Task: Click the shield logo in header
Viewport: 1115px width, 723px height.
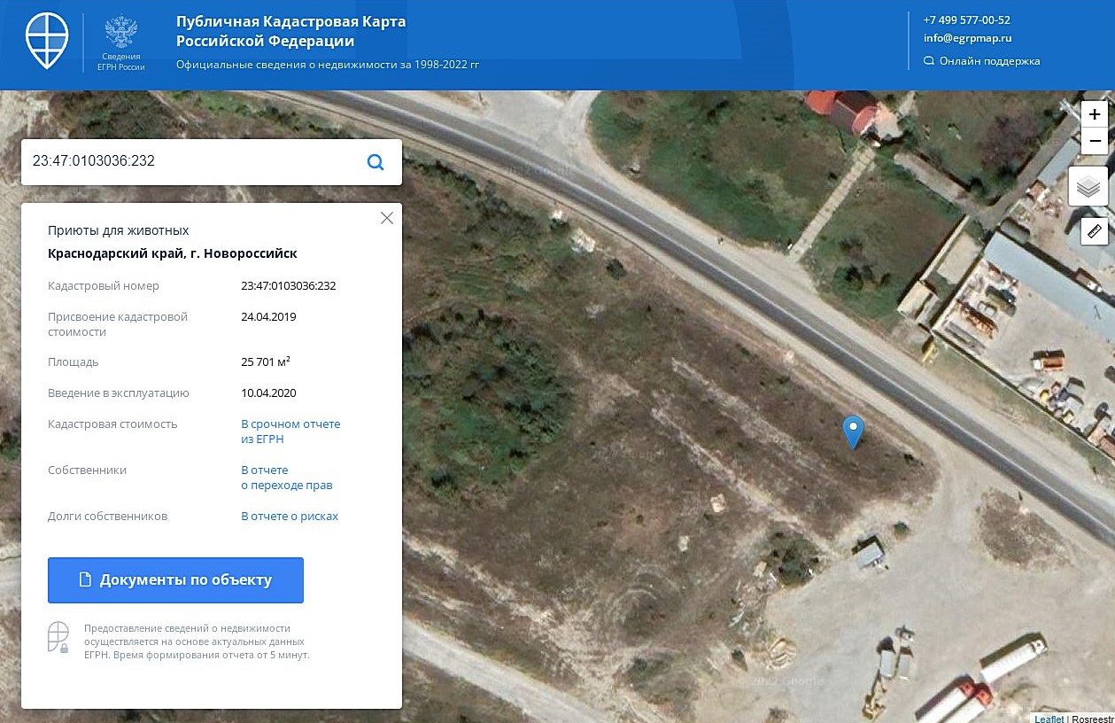Action: tap(46, 41)
